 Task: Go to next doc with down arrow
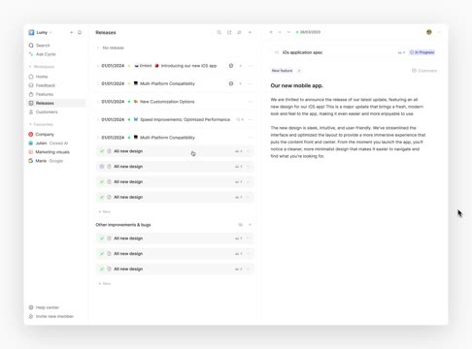tap(288, 32)
